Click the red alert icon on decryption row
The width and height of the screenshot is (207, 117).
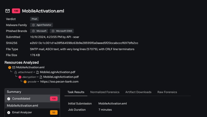coord(20,77)
